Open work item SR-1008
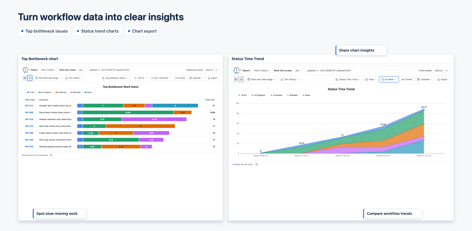This screenshot has width=472, height=231. point(29,133)
